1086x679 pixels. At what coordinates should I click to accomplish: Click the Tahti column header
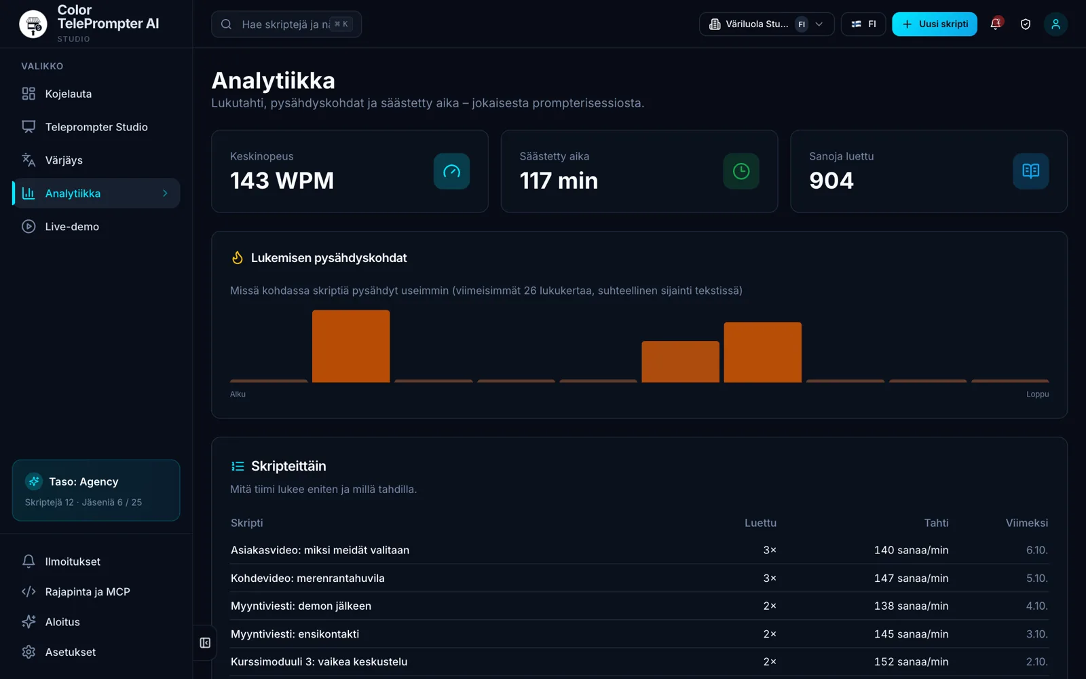point(936,523)
